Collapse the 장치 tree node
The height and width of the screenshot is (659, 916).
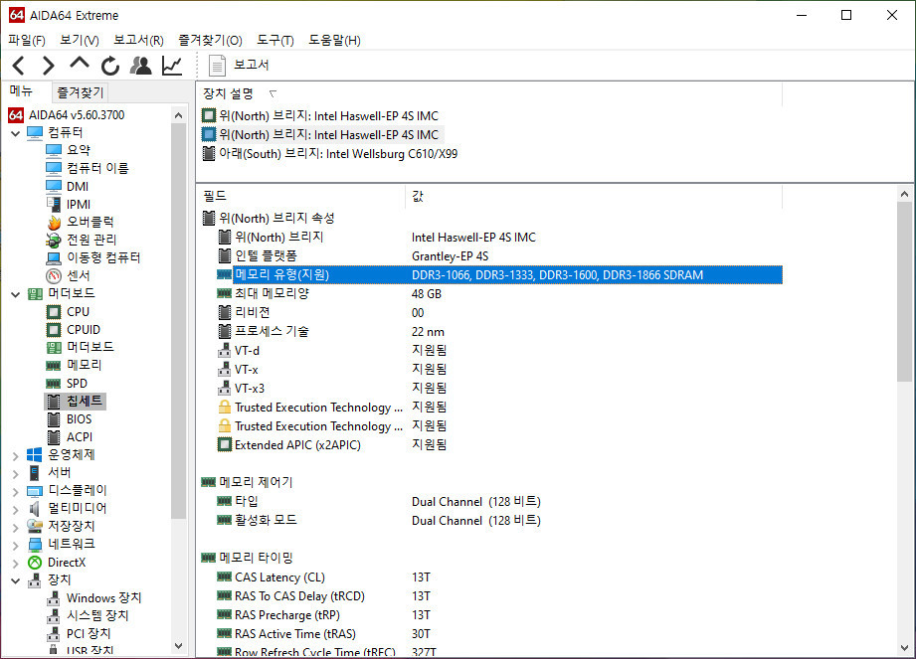pyautogui.click(x=16, y=580)
